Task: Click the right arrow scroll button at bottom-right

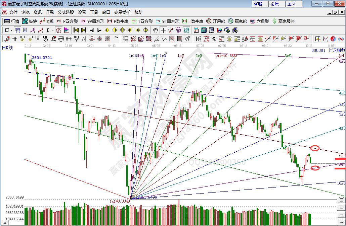Action: [x=342, y=222]
